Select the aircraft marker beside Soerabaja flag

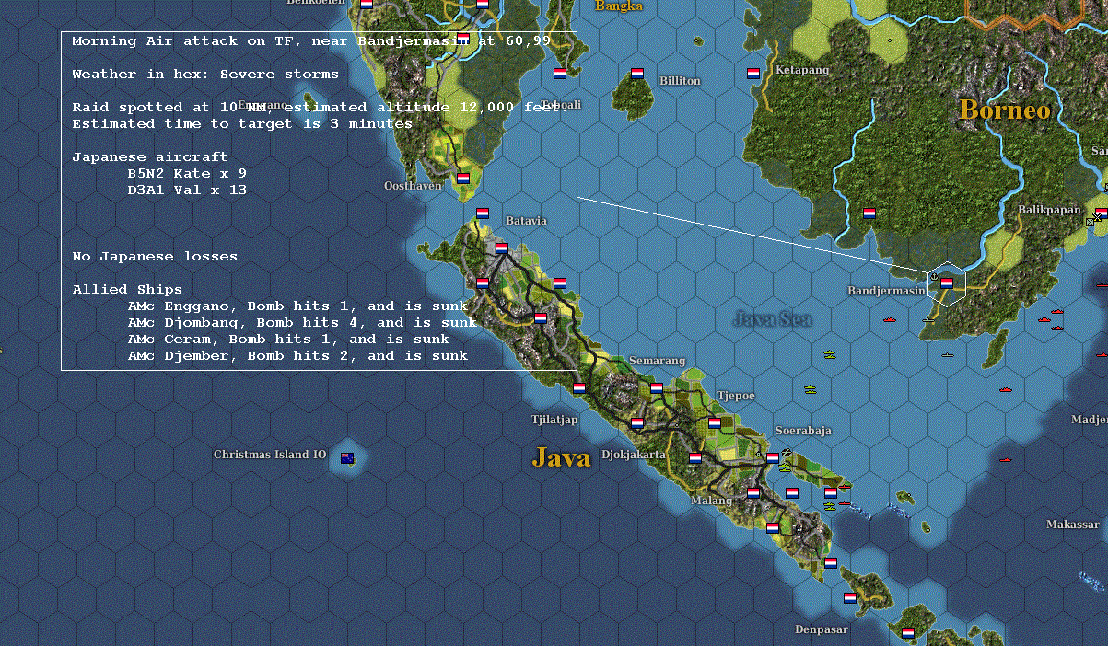click(x=787, y=452)
